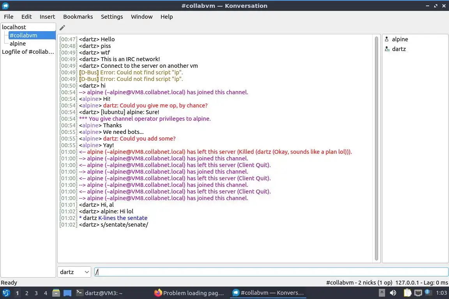Click #collabvm Konversation taskbar button

tap(268, 293)
